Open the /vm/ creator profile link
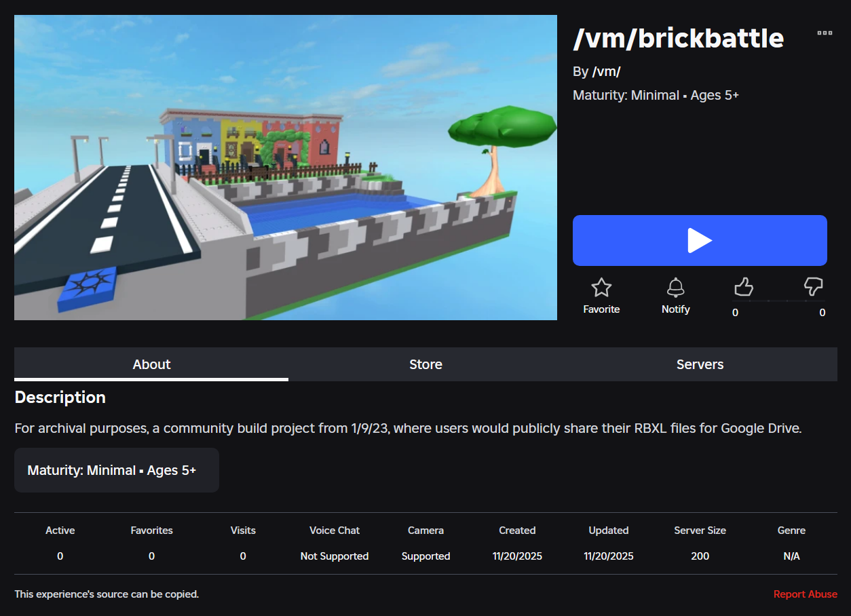Viewport: 851px width, 616px height. 606,71
